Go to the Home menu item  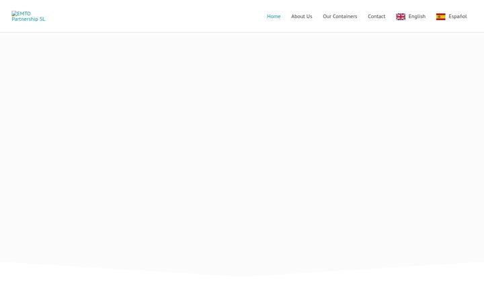[274, 16]
